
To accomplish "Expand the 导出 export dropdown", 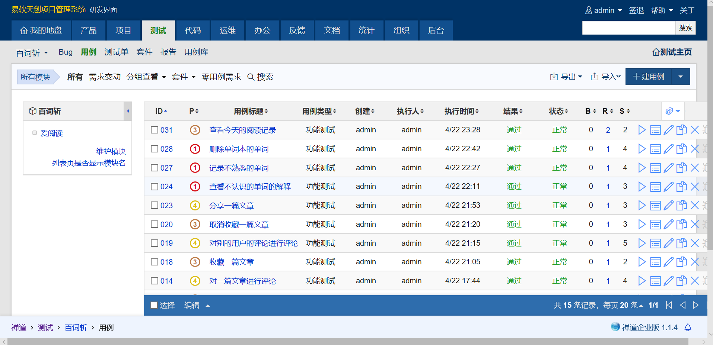I will point(566,77).
